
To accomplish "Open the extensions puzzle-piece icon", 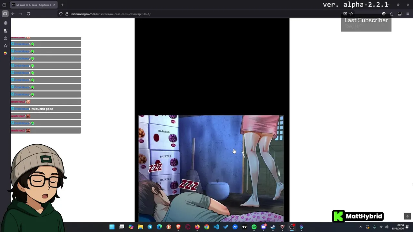I will [x=391, y=14].
